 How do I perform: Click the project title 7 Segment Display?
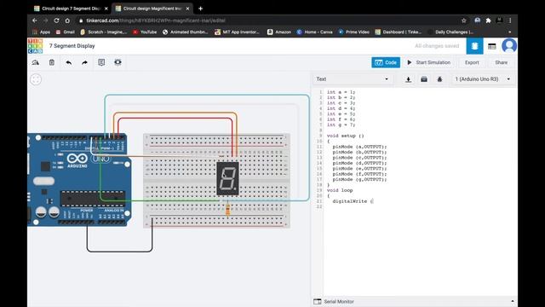coord(72,46)
